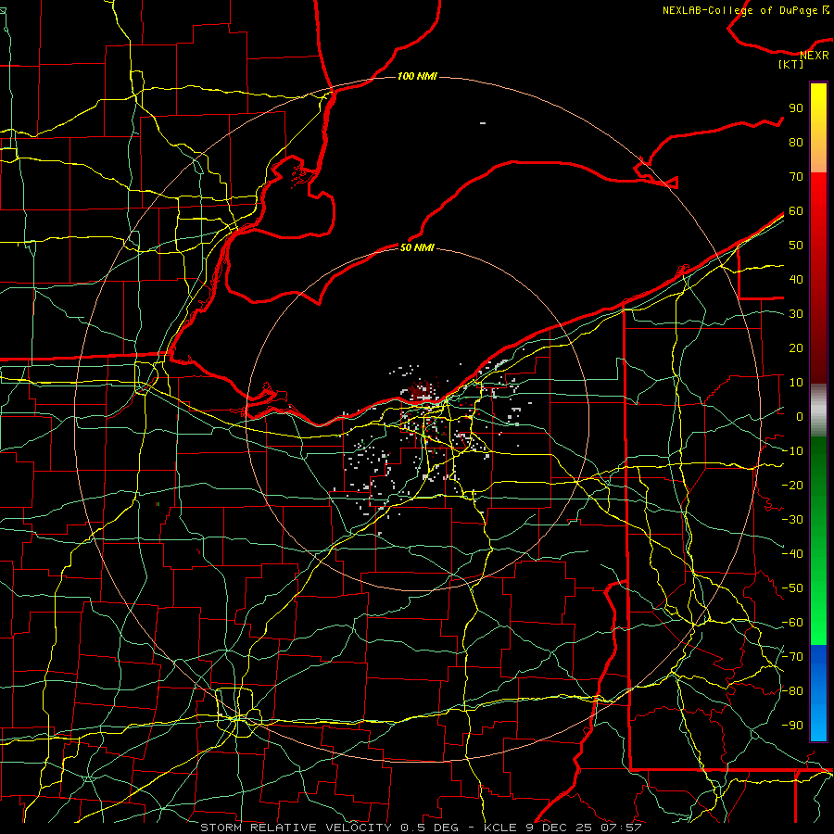Click the 70 value on the velocity scale
This screenshot has height=834, width=834.
[796, 177]
